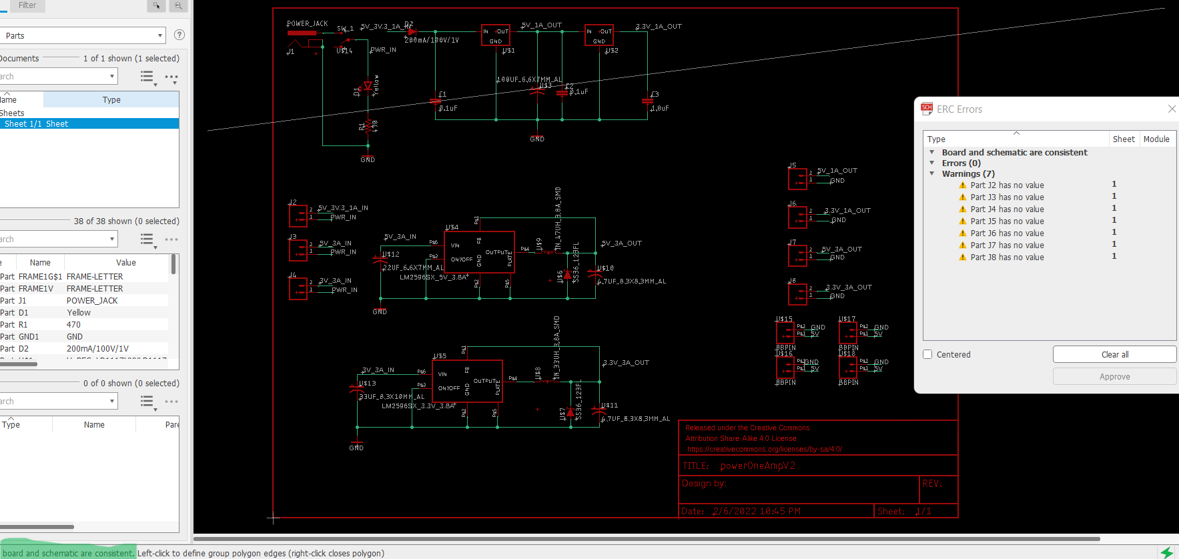
Task: Click the zoom-to-selection magnifier icon
Action: [178, 5]
